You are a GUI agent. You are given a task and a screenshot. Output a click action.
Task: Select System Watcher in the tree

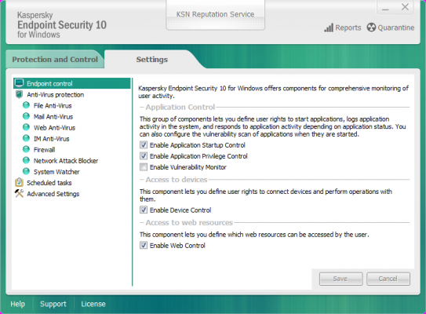point(56,172)
